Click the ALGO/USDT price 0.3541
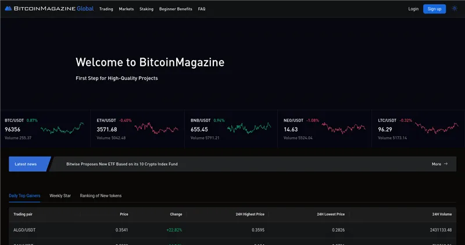Image resolution: width=465 pixels, height=245 pixels. point(121,230)
